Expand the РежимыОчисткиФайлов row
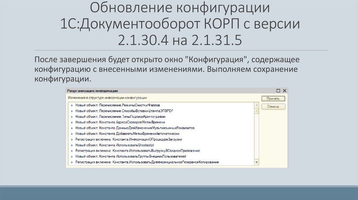Viewport: 358px width, 200px height. pos(72,105)
